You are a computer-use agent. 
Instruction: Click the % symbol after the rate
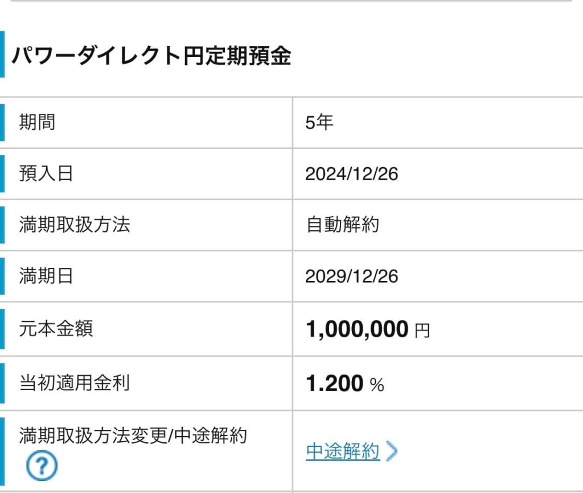[377, 386]
